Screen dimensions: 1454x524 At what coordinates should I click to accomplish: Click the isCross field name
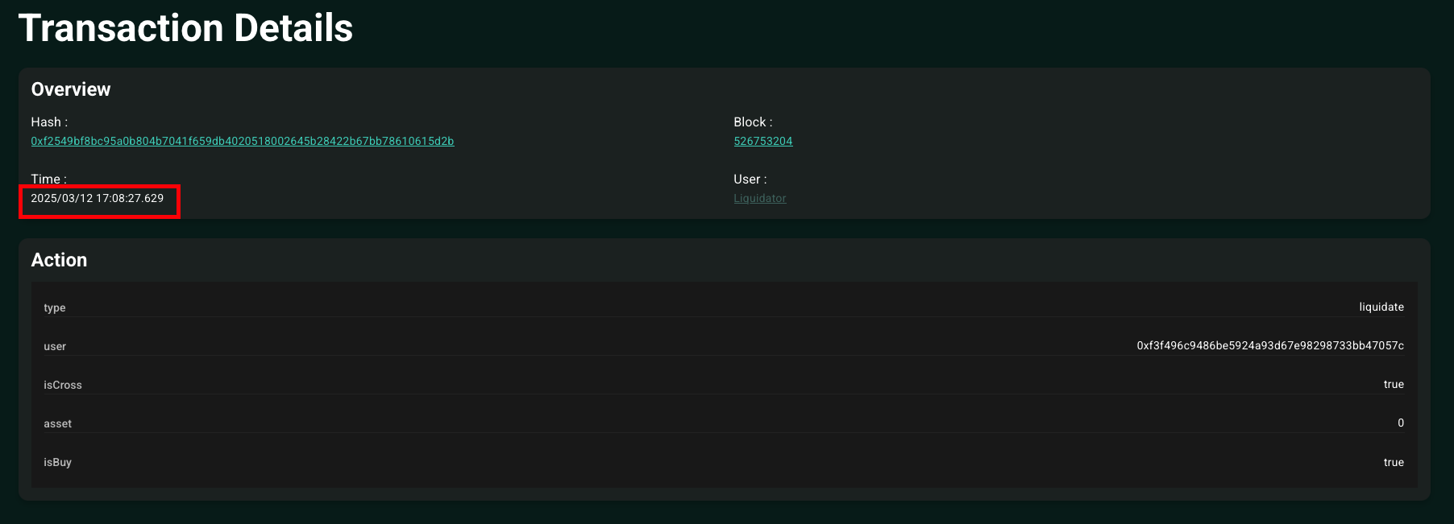tap(63, 385)
